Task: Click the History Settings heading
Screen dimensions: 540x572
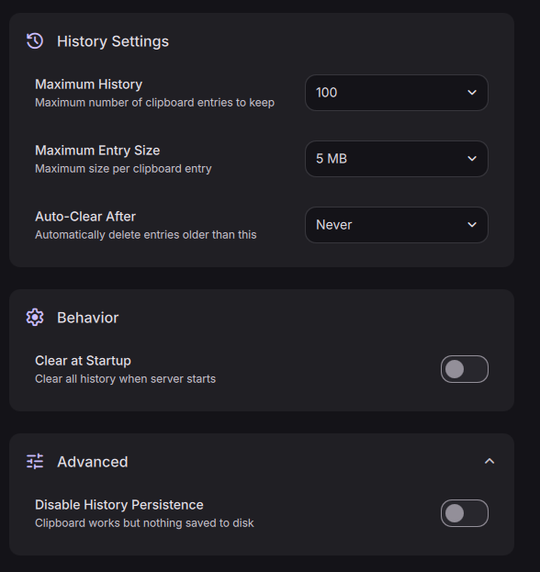Action: [x=113, y=41]
